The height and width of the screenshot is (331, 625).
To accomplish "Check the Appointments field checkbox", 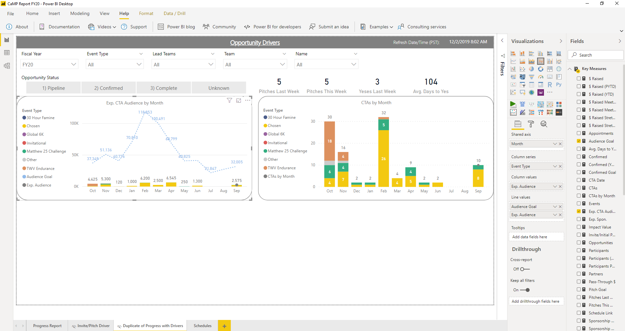I will click(x=579, y=133).
